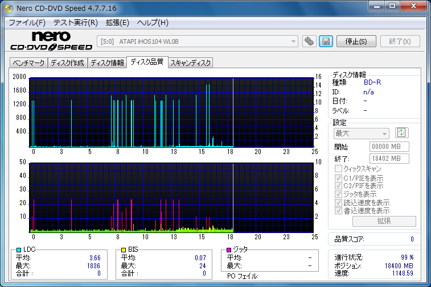Click the 品質スコア label
The image size is (431, 287).
point(350,239)
